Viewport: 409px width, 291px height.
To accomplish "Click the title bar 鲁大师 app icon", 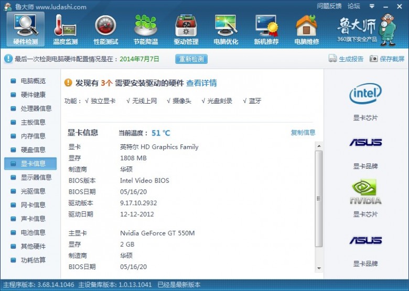I will pos(7,6).
